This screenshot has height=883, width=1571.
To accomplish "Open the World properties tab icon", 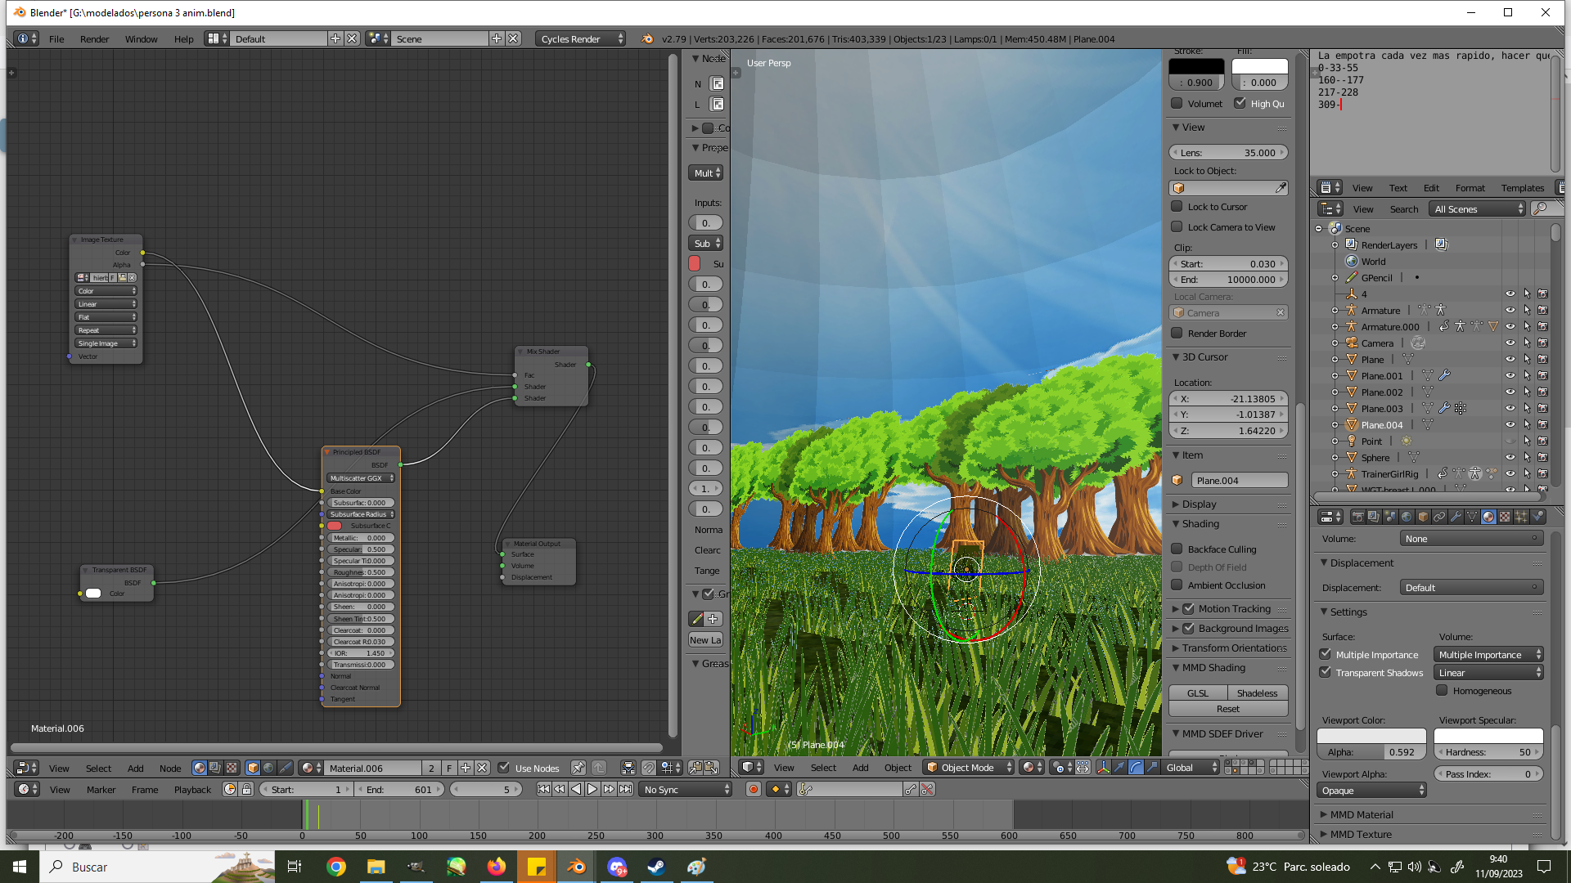I will pos(1407,517).
